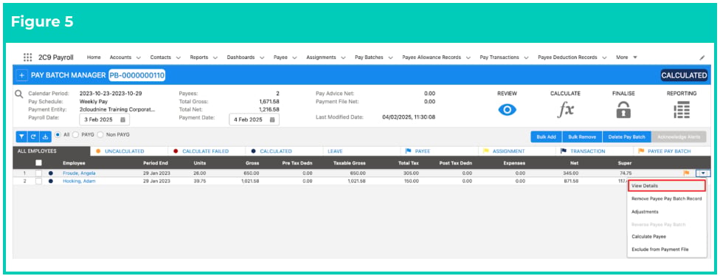Expand the Reports nav dropdown chevron
This screenshot has width=720, height=276.
click(215, 58)
